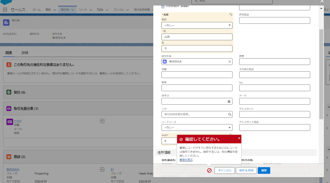Screen dimensions: 330x183
Task: Click the scroll-up arrow of the modal
Action: coord(321,9)
